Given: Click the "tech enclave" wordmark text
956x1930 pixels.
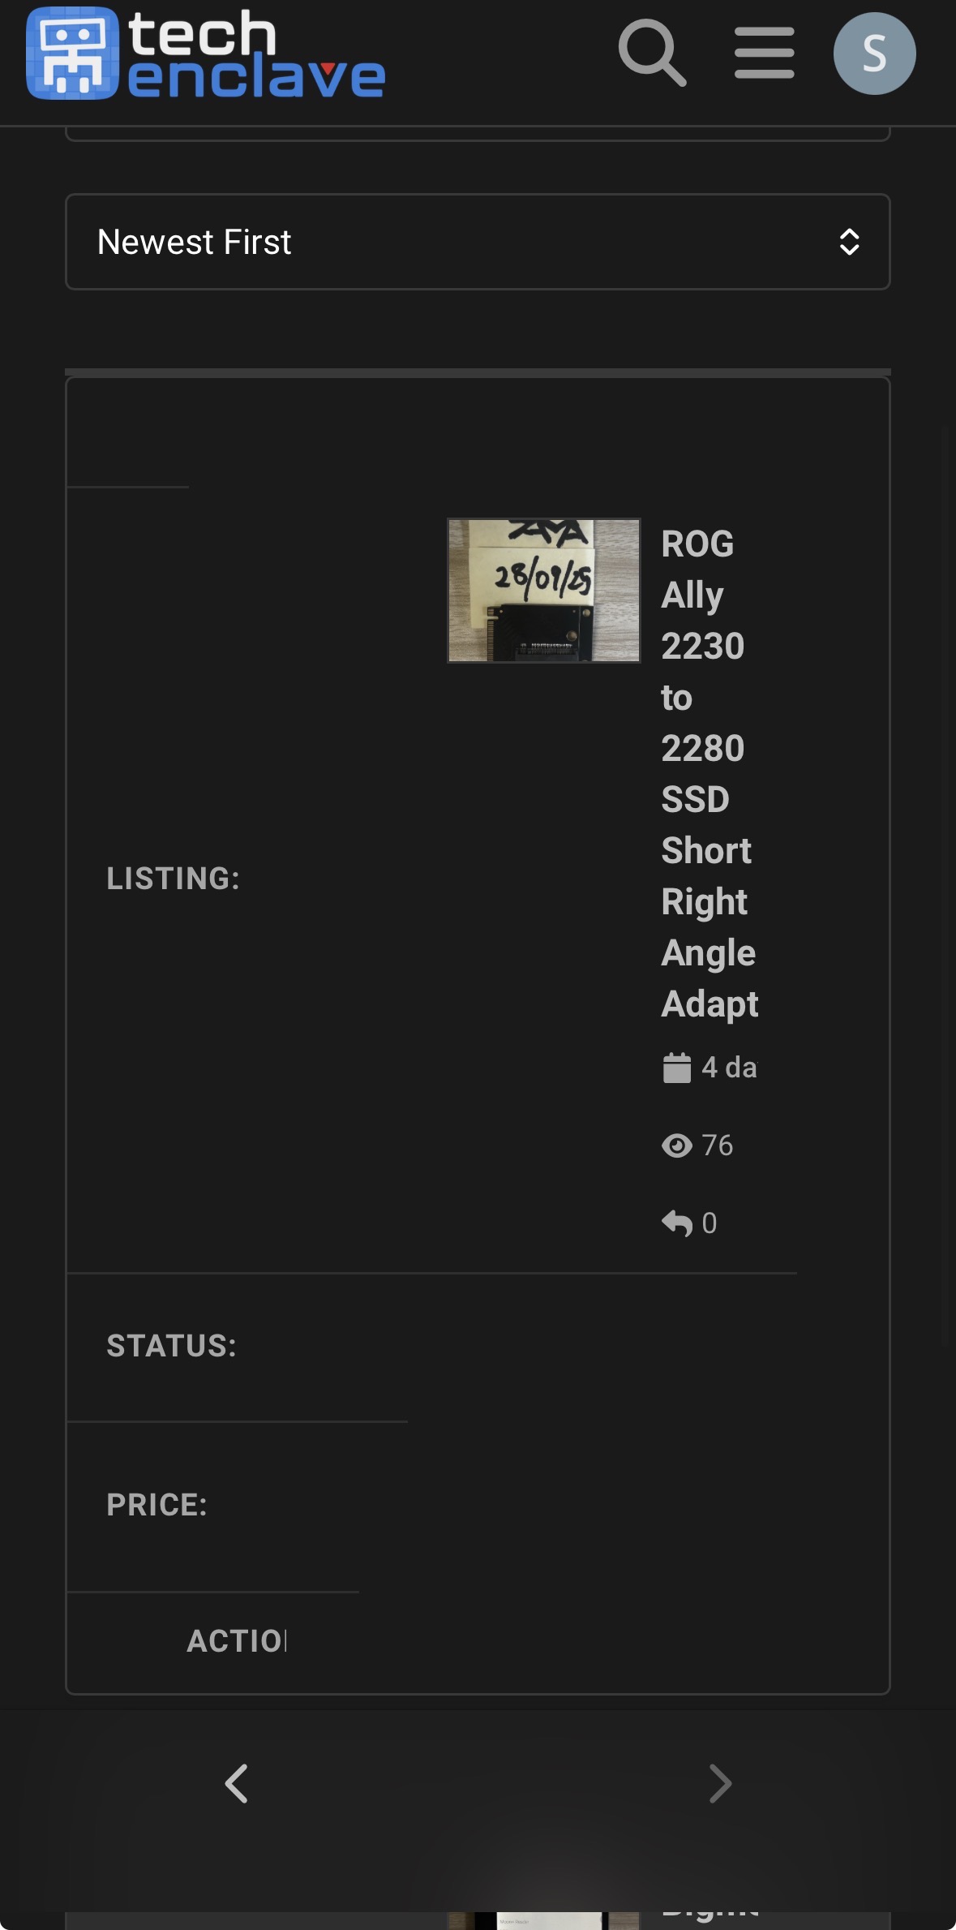Looking at the screenshot, I should 255,55.
